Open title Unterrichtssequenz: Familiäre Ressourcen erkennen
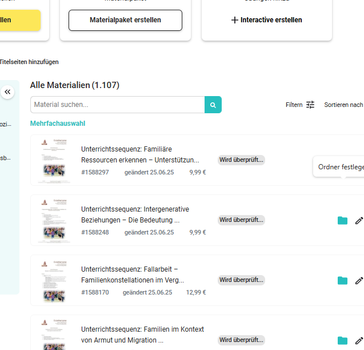364x350 pixels. coord(140,154)
